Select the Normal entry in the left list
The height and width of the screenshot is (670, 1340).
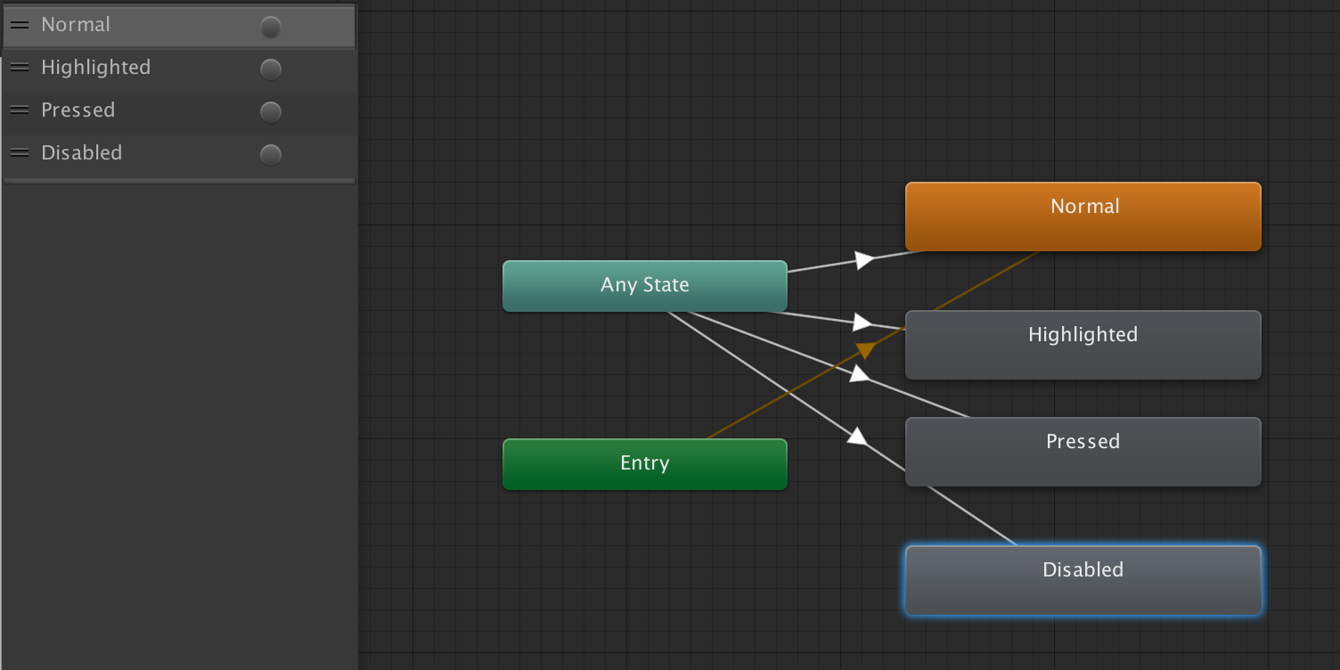76,25
